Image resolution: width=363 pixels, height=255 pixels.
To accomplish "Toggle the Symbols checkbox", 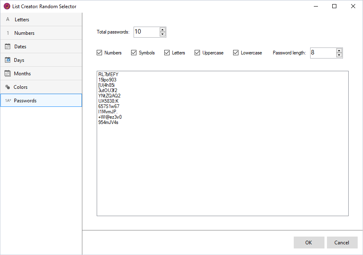I will 134,53.
